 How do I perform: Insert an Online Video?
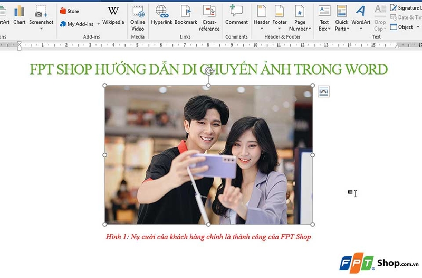[x=138, y=18]
